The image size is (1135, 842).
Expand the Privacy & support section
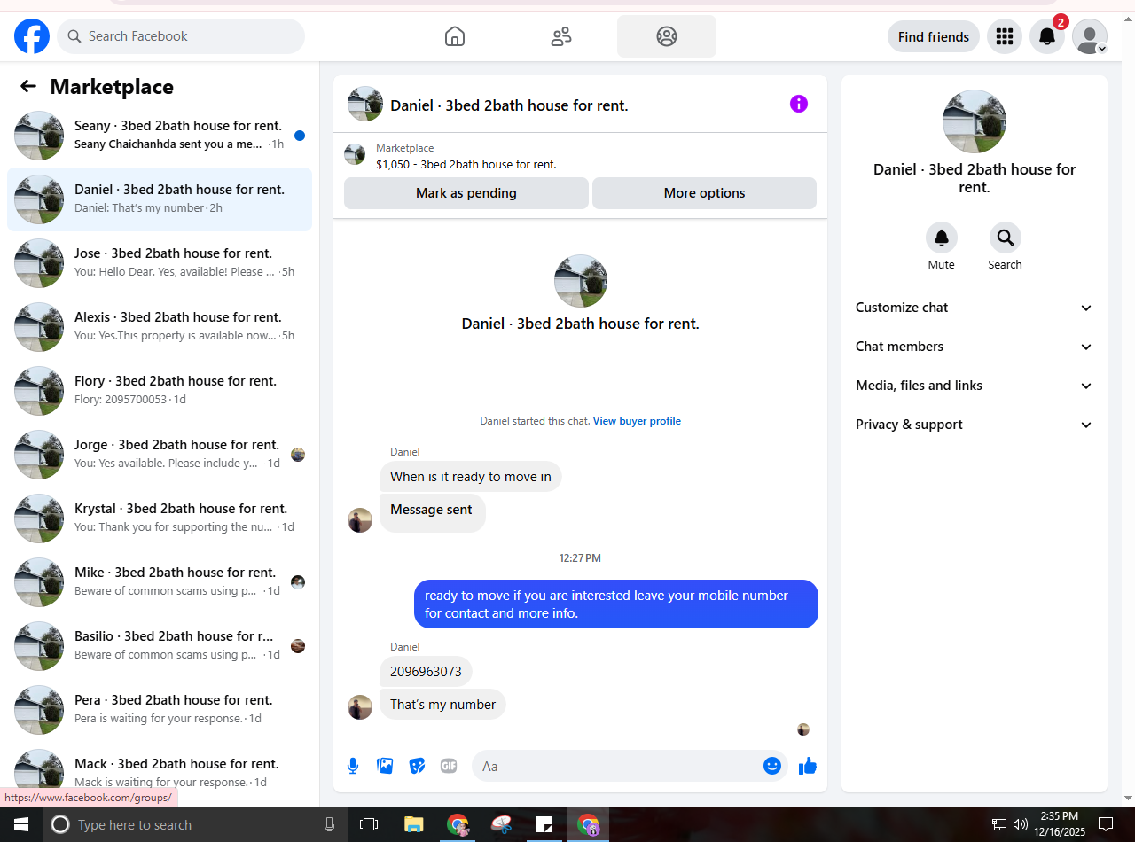pos(974,425)
